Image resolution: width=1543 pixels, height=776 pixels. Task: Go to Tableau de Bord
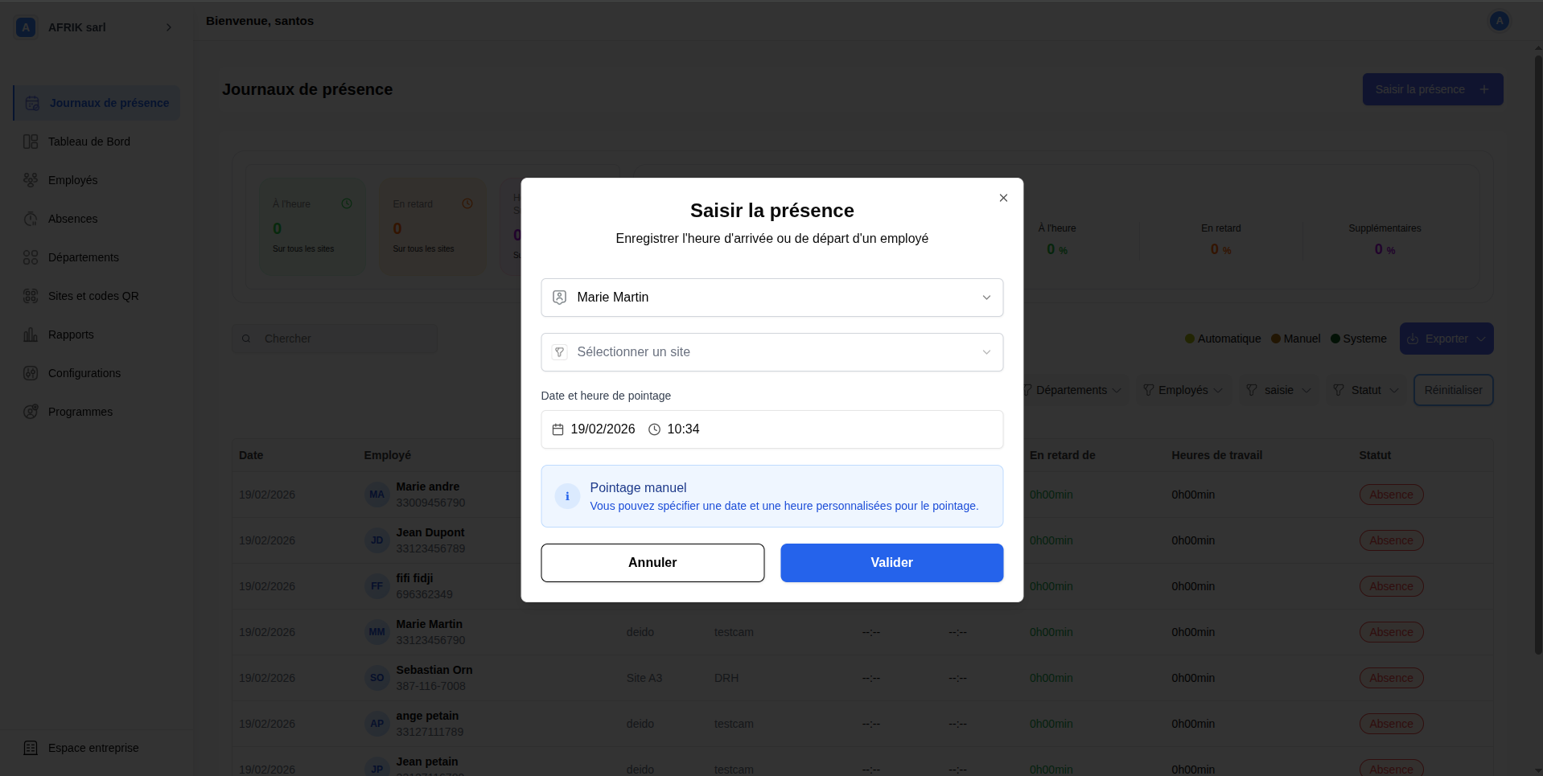[88, 142]
